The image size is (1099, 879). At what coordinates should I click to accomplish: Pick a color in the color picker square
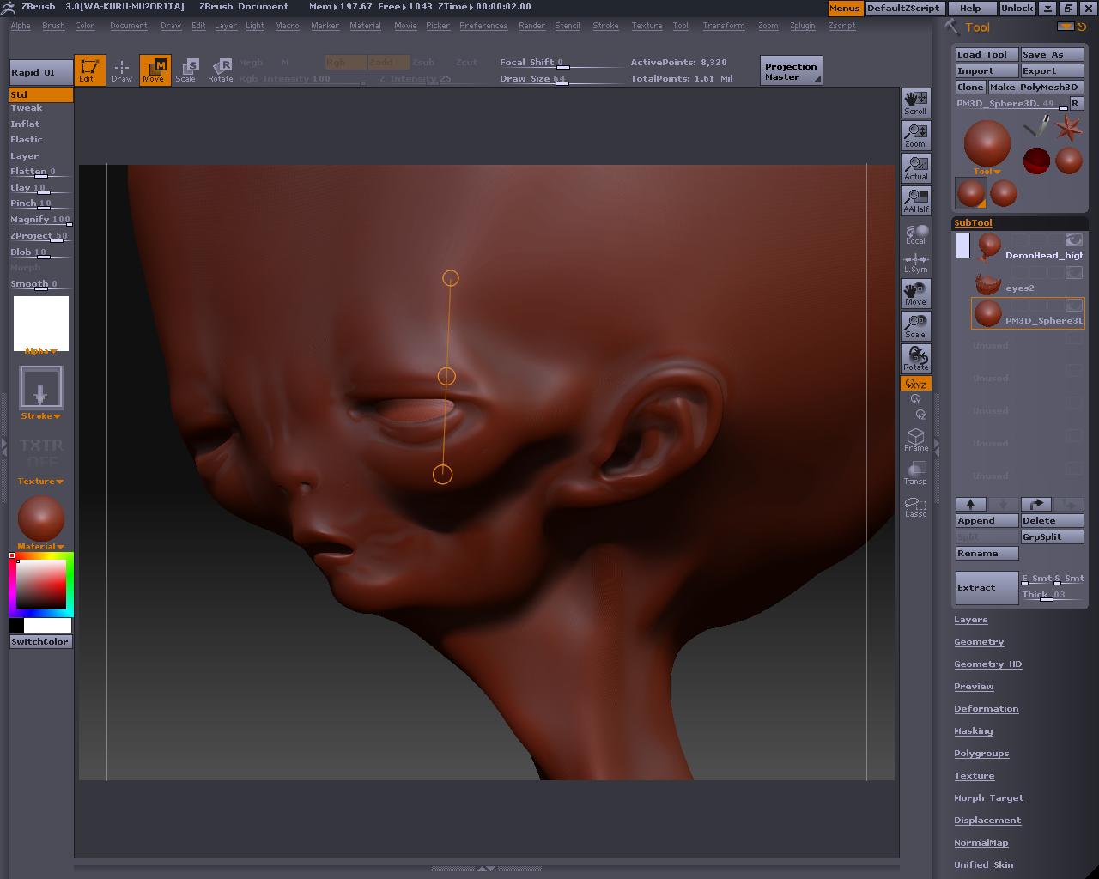(x=41, y=585)
